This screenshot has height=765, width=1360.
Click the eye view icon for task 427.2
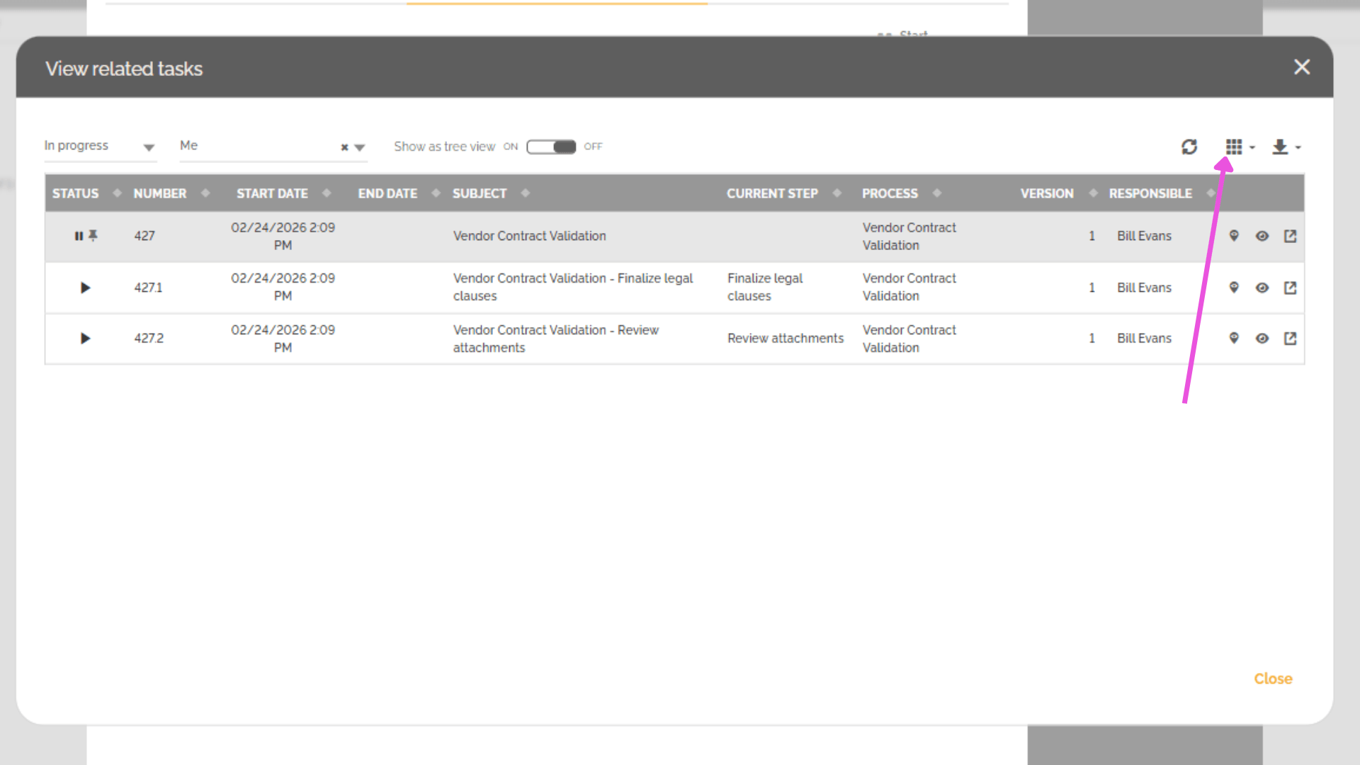pos(1262,339)
